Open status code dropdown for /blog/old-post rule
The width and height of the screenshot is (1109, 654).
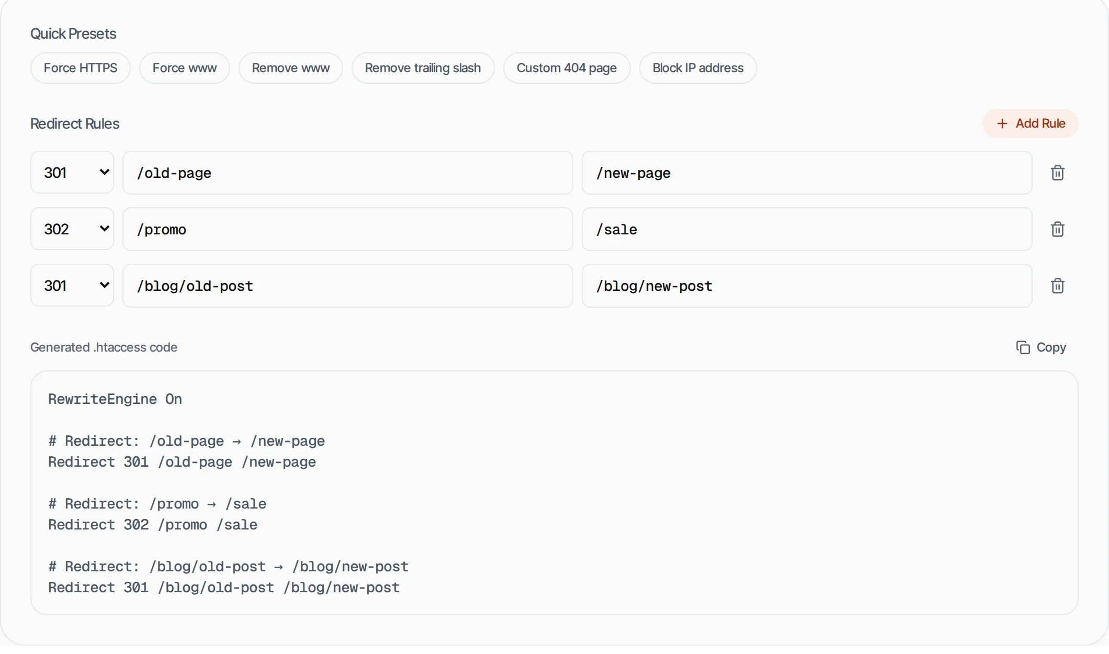tap(72, 286)
